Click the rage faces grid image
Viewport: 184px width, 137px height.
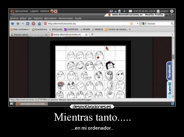coord(90,72)
